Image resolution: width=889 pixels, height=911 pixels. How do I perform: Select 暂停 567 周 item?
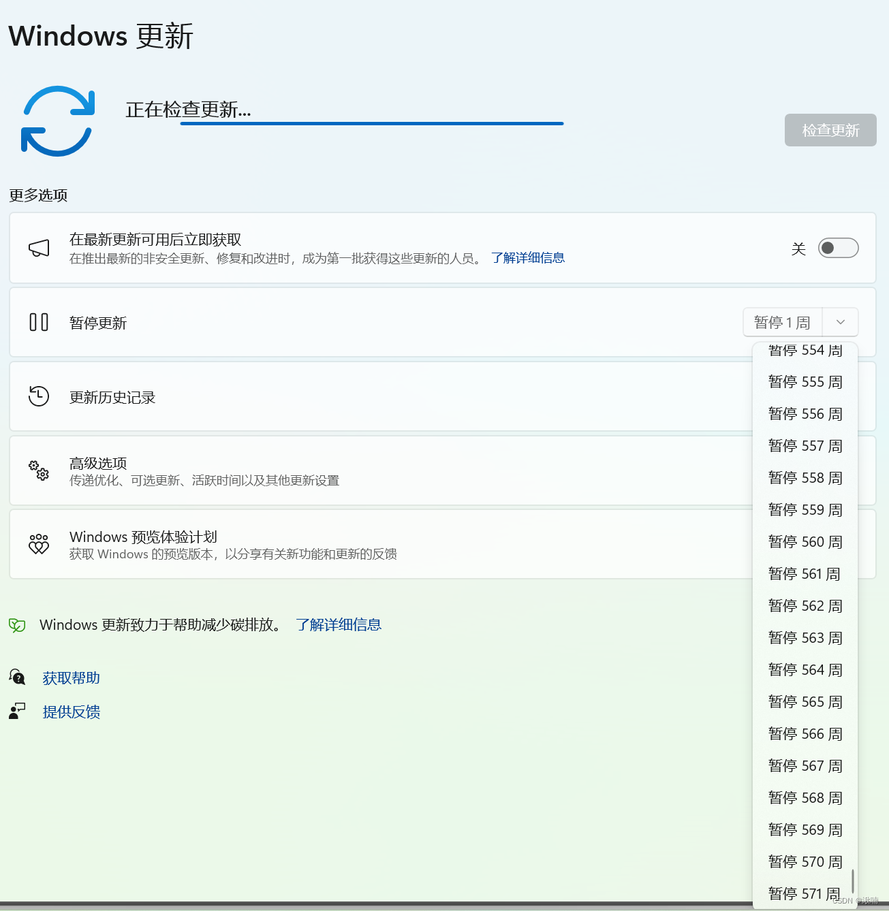pyautogui.click(x=805, y=766)
